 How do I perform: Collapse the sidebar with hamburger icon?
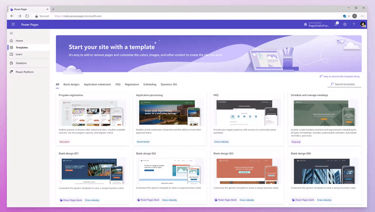click(11, 34)
